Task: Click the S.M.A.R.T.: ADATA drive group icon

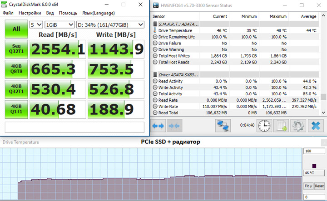Action: [x=155, y=24]
